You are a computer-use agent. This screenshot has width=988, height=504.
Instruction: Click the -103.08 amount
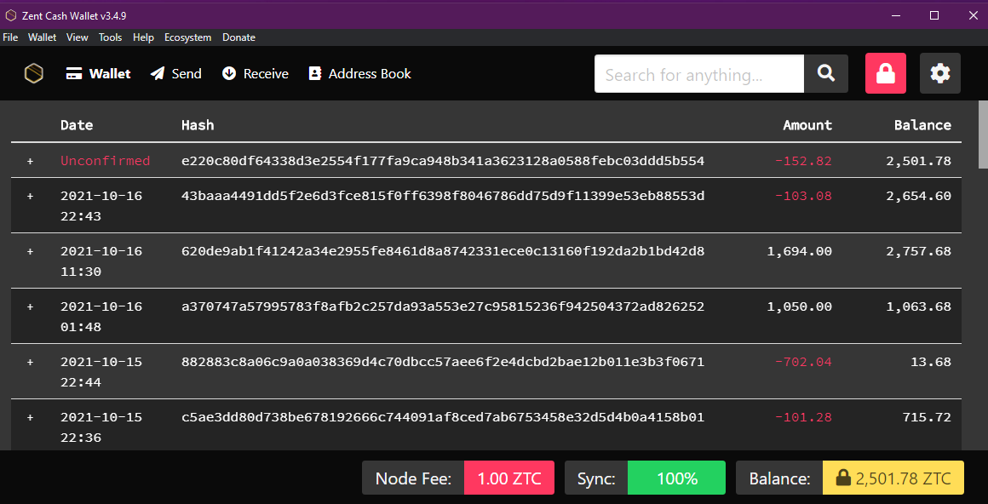pos(803,196)
